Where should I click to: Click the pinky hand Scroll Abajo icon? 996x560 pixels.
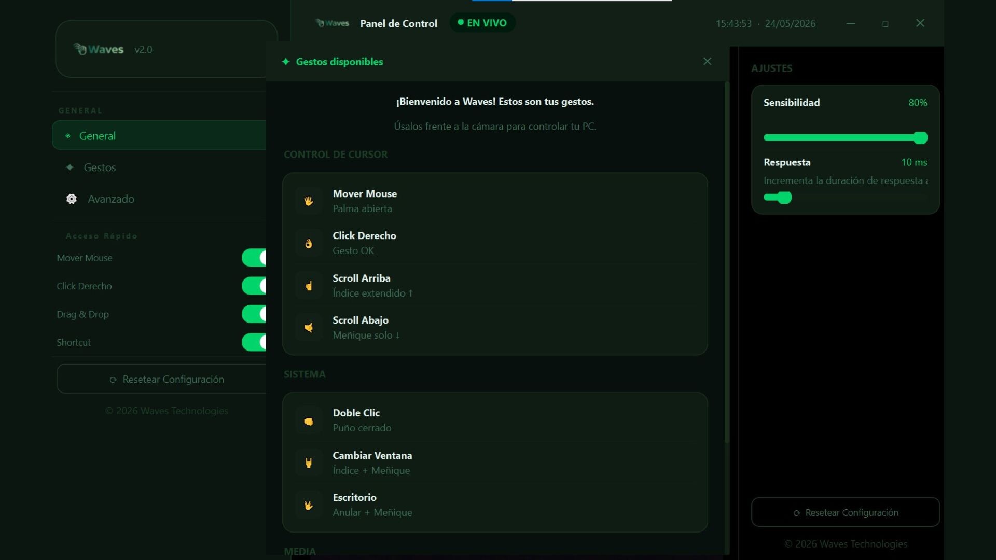(309, 328)
